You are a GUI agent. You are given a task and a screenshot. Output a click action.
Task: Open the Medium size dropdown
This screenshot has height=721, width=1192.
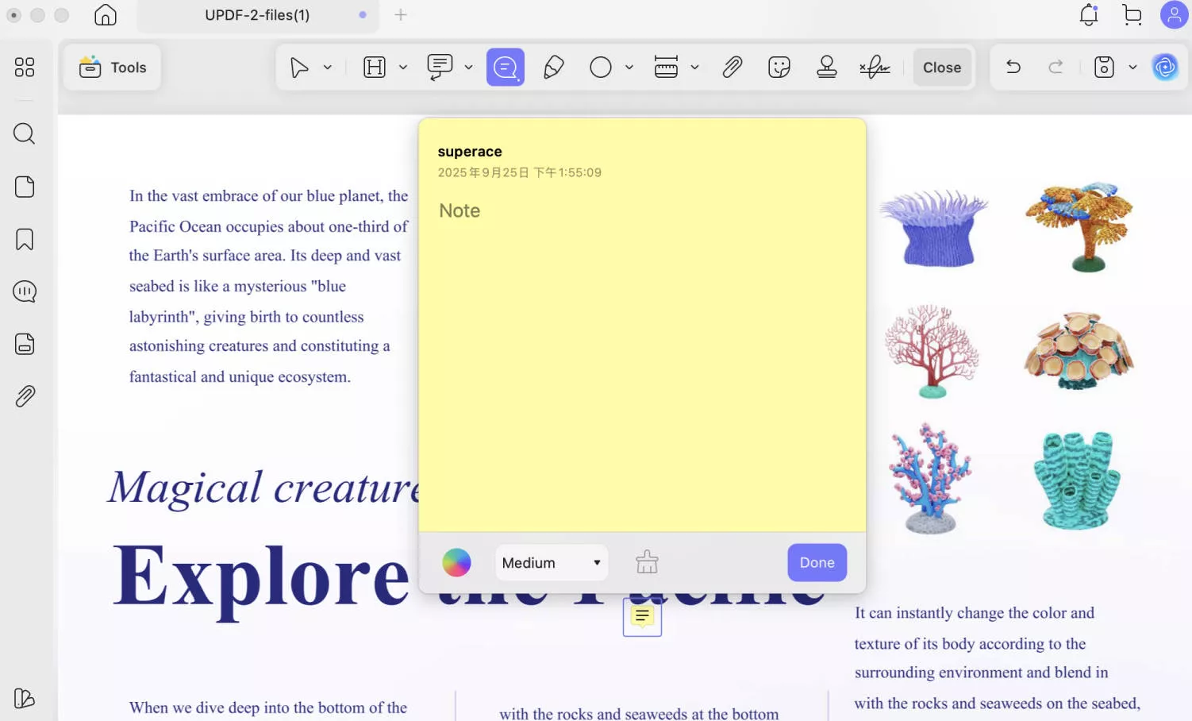(551, 562)
